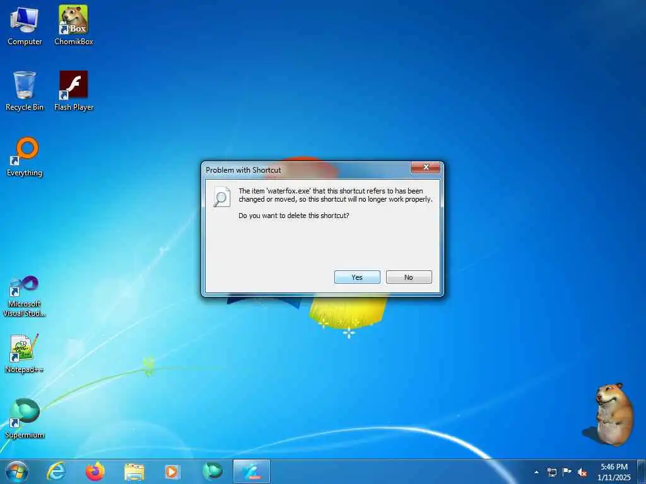The height and width of the screenshot is (484, 646).
Task: Open Supermium from the taskbar
Action: (212, 471)
